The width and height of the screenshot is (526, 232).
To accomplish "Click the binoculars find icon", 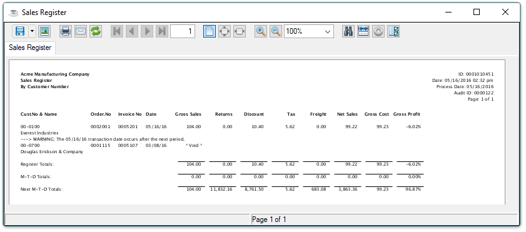I will click(348, 31).
